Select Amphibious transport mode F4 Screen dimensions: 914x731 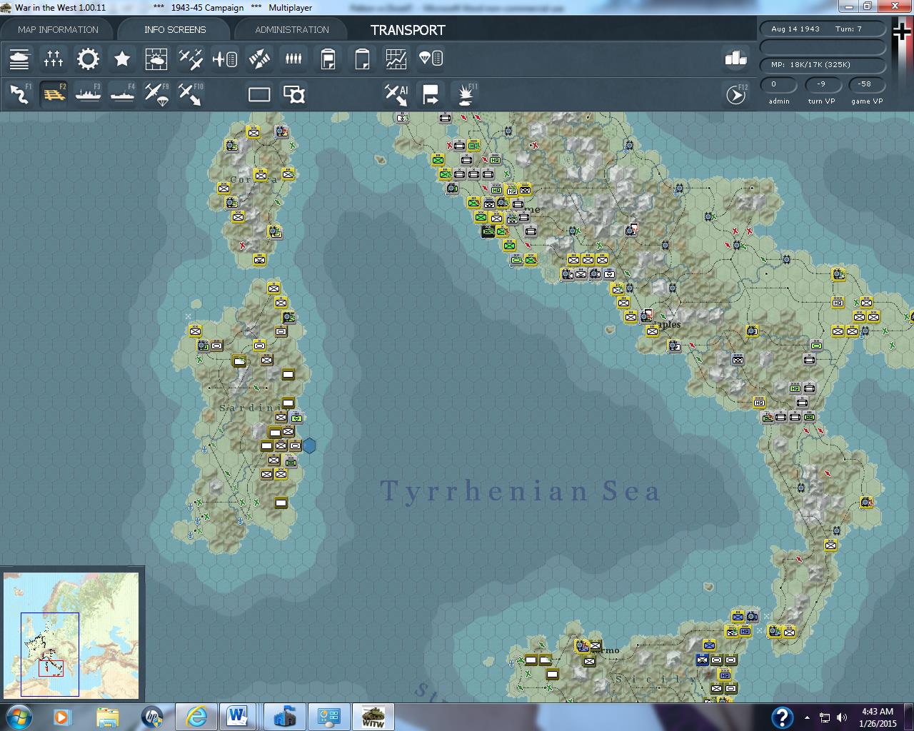122,94
